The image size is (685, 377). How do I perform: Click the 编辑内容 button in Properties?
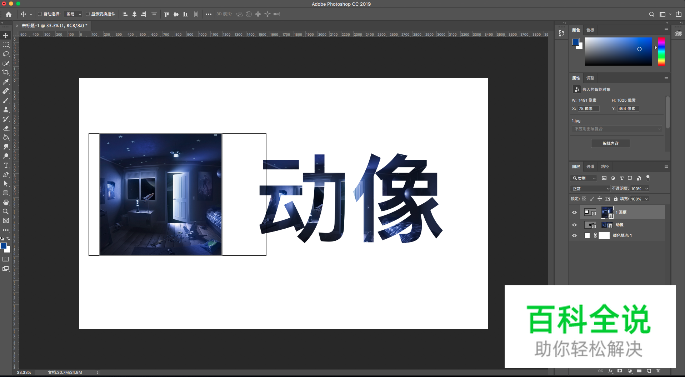611,143
